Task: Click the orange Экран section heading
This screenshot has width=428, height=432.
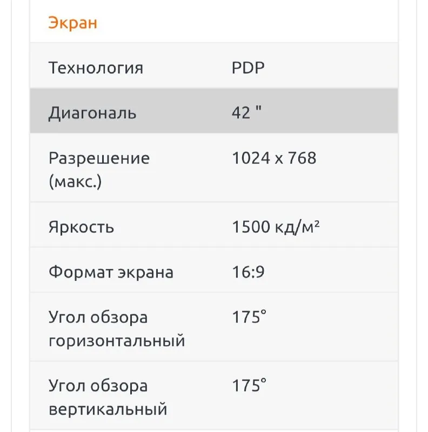Action: pyautogui.click(x=73, y=23)
